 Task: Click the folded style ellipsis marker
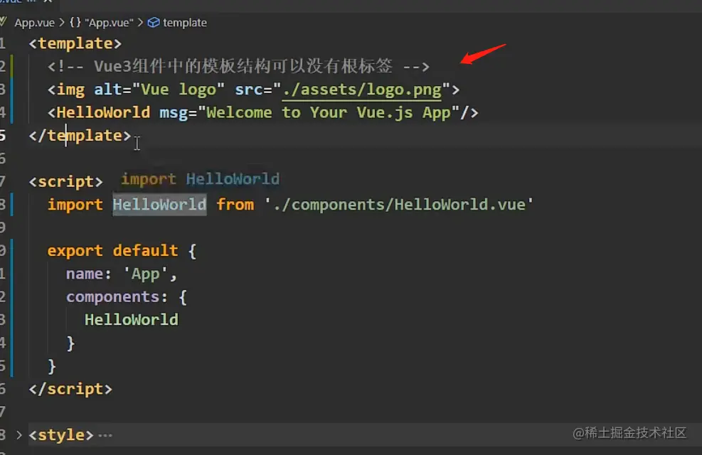(105, 435)
